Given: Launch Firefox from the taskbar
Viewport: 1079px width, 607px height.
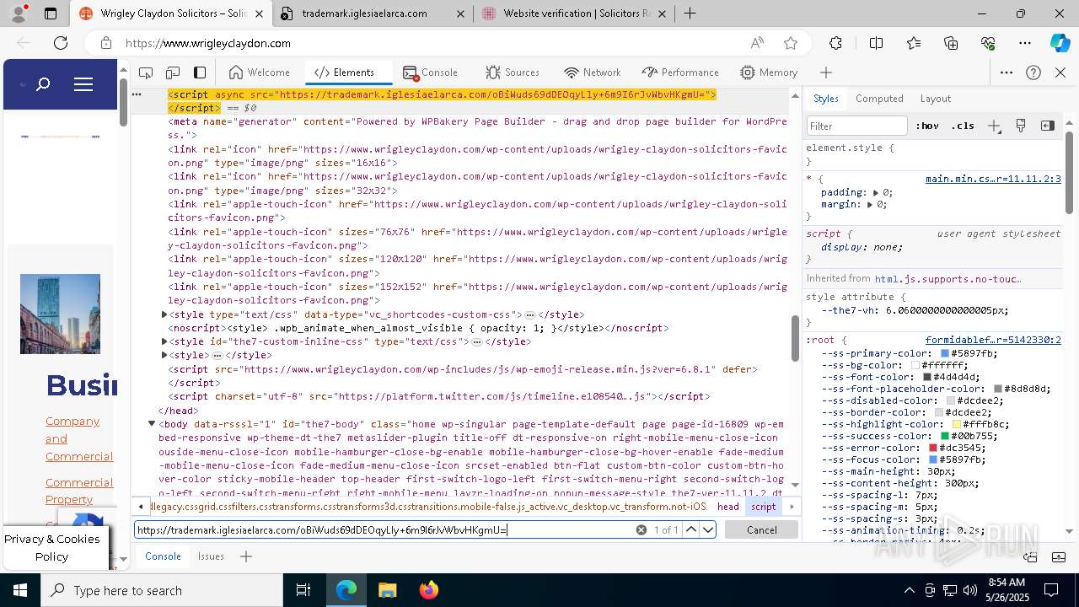Looking at the screenshot, I should point(429,590).
